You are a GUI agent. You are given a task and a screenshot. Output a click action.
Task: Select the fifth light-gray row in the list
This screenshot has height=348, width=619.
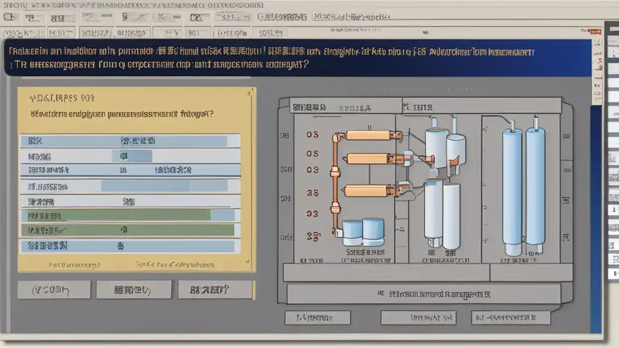[x=131, y=202]
